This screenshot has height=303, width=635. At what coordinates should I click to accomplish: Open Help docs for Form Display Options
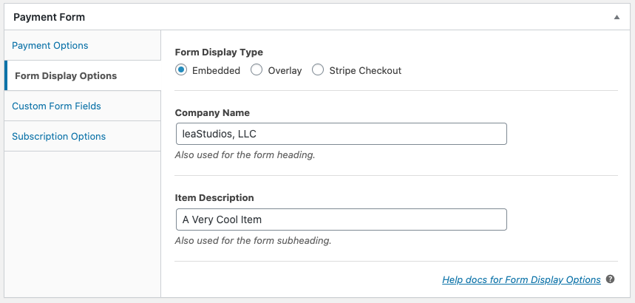pyautogui.click(x=521, y=279)
